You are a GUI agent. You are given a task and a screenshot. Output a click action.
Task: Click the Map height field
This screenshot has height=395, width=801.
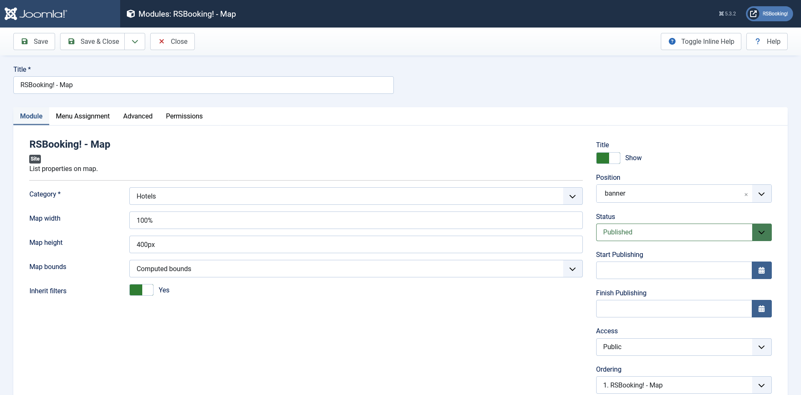pos(356,244)
